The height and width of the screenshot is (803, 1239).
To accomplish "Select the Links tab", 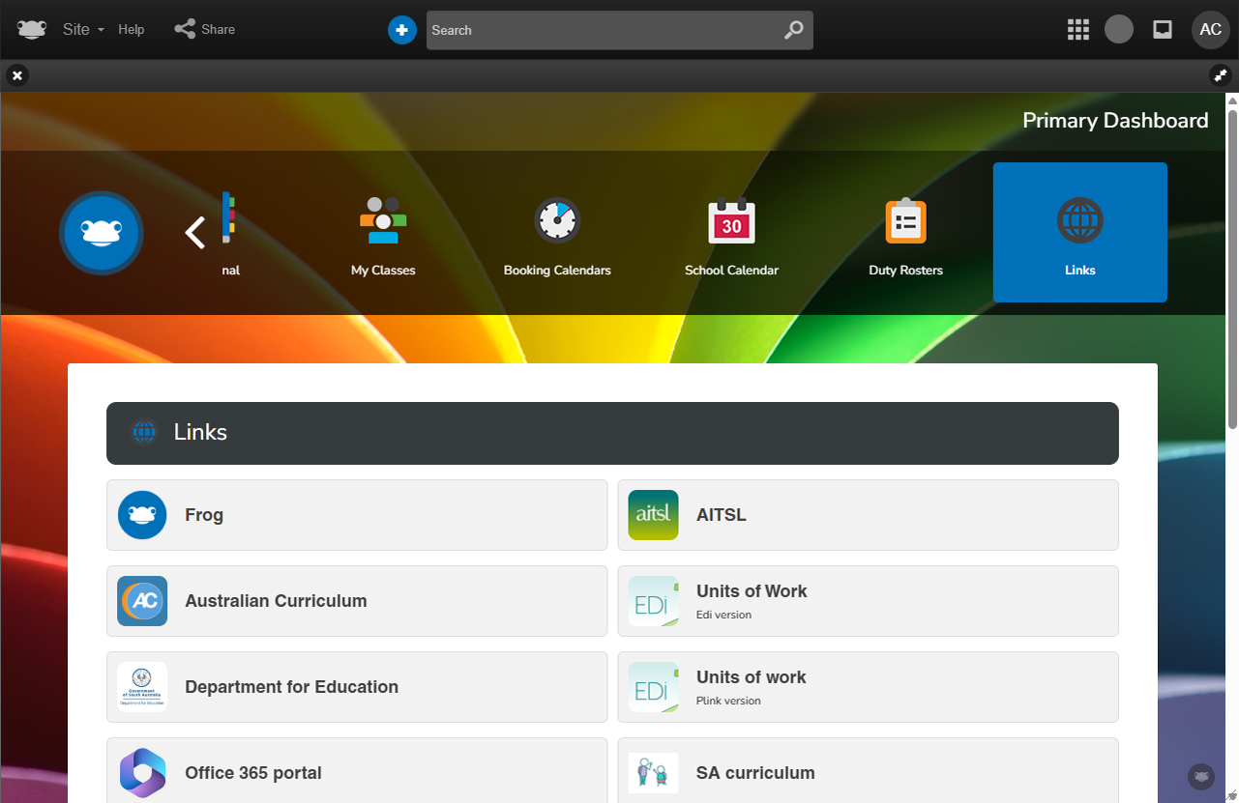I will pyautogui.click(x=1079, y=233).
